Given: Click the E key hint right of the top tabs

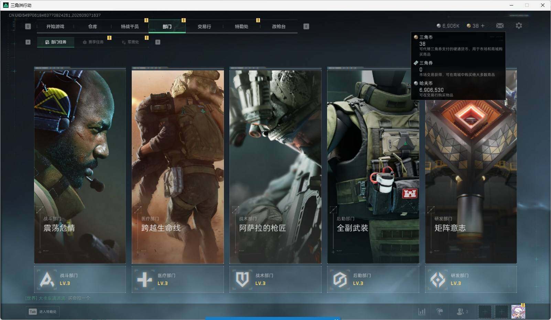Looking at the screenshot, I should (x=306, y=26).
